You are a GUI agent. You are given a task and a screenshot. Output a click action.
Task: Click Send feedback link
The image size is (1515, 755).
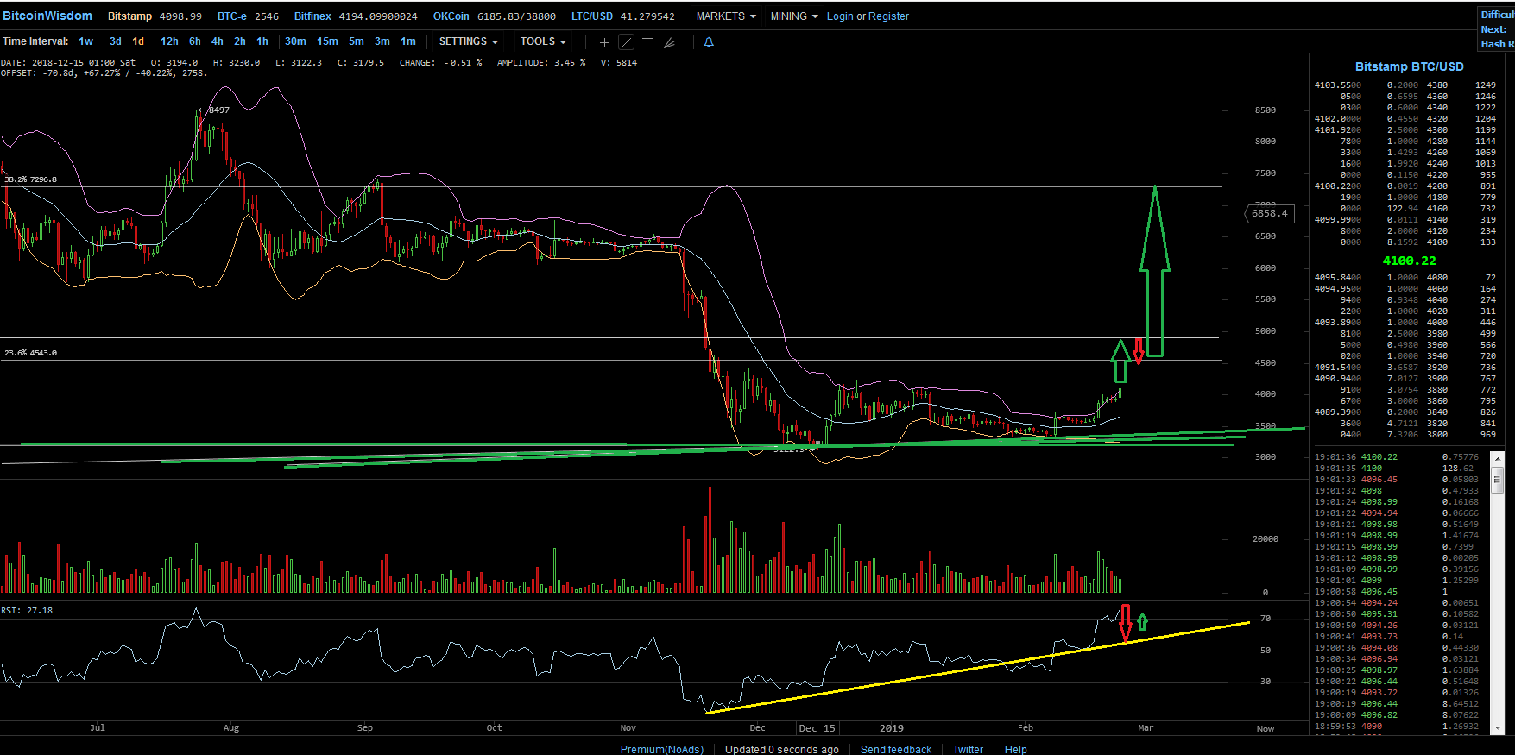[896, 749]
